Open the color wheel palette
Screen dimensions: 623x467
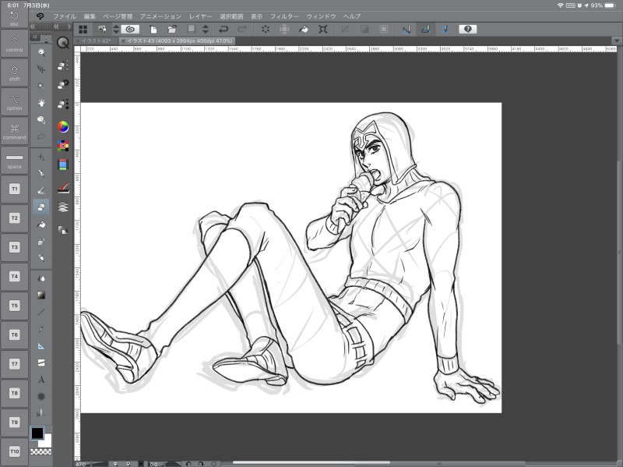click(x=63, y=127)
